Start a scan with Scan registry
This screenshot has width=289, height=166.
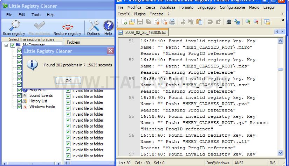point(14,28)
